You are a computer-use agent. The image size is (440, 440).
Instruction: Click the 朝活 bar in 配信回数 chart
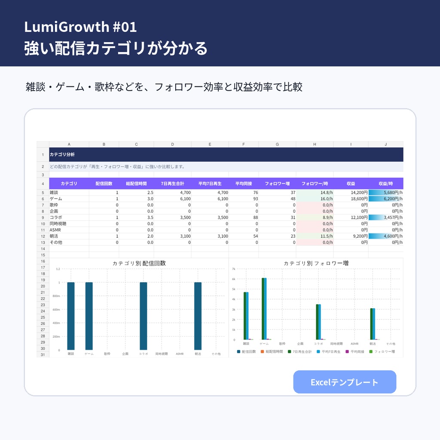click(x=198, y=316)
